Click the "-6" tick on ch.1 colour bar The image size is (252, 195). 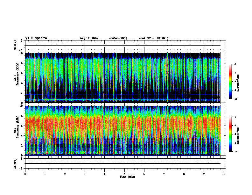pyautogui.click(x=235, y=64)
